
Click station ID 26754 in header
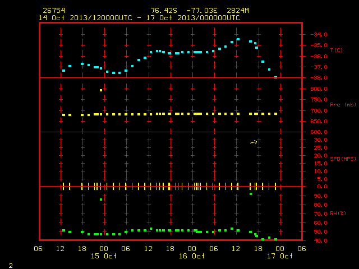pos(54,11)
